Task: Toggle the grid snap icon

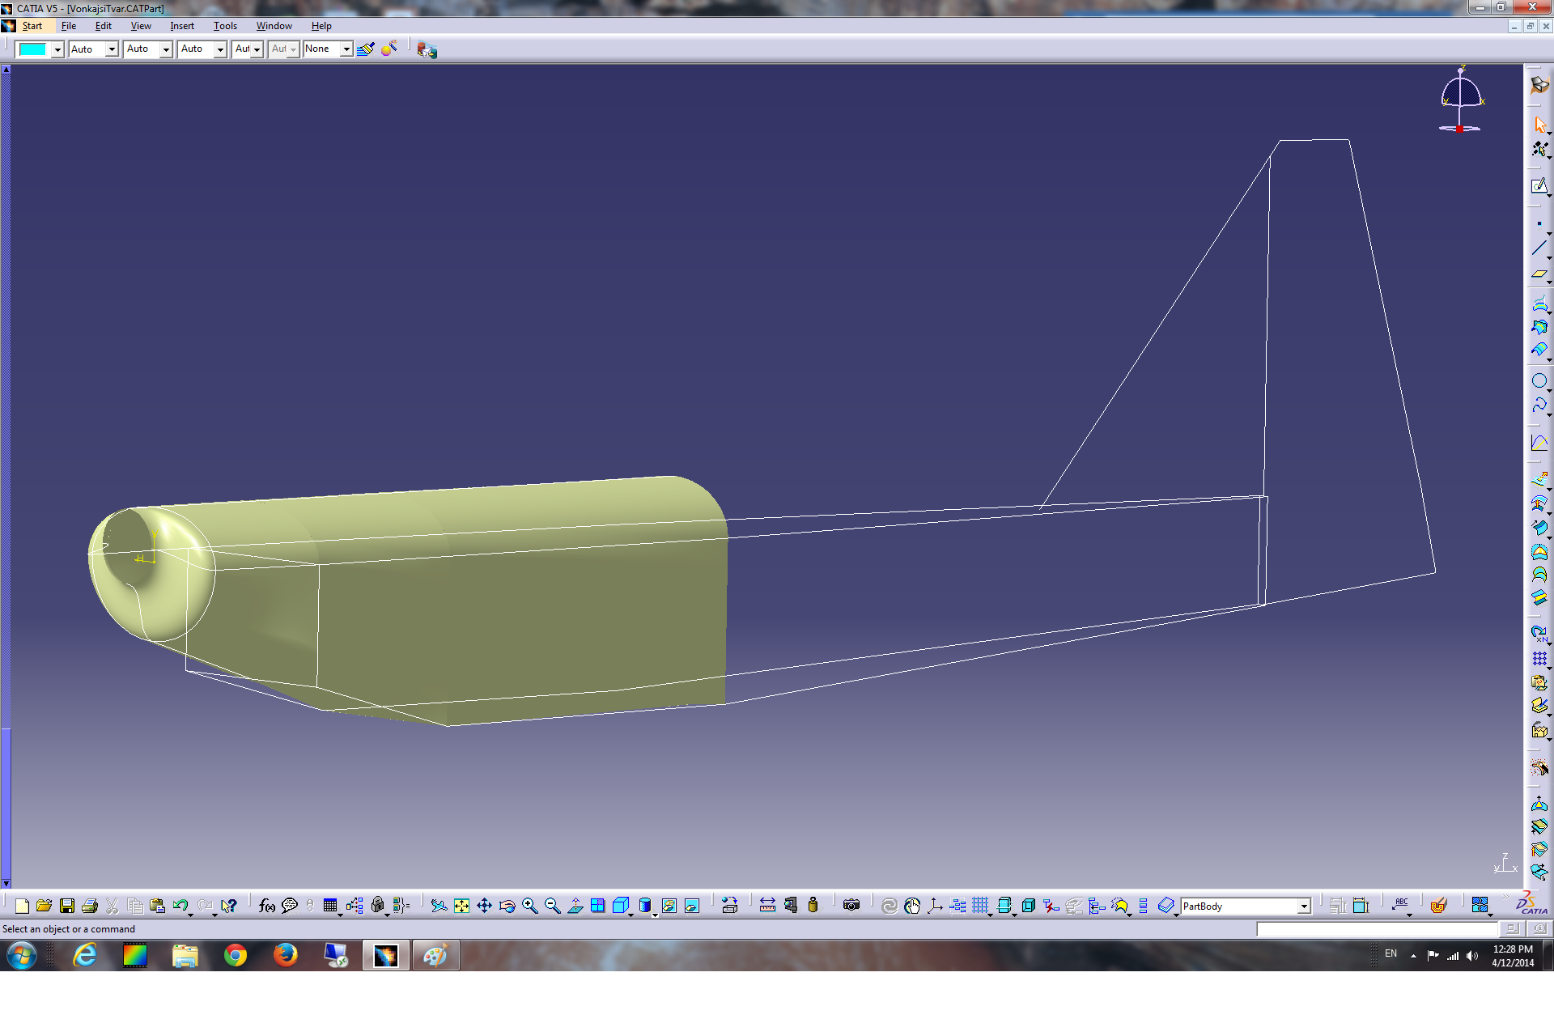Action: point(980,906)
